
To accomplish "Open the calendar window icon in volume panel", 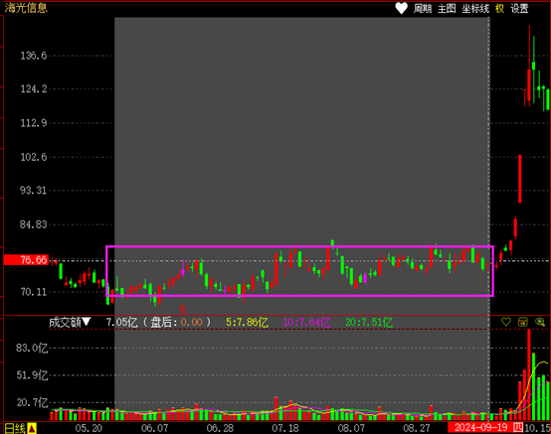I will click(x=523, y=322).
